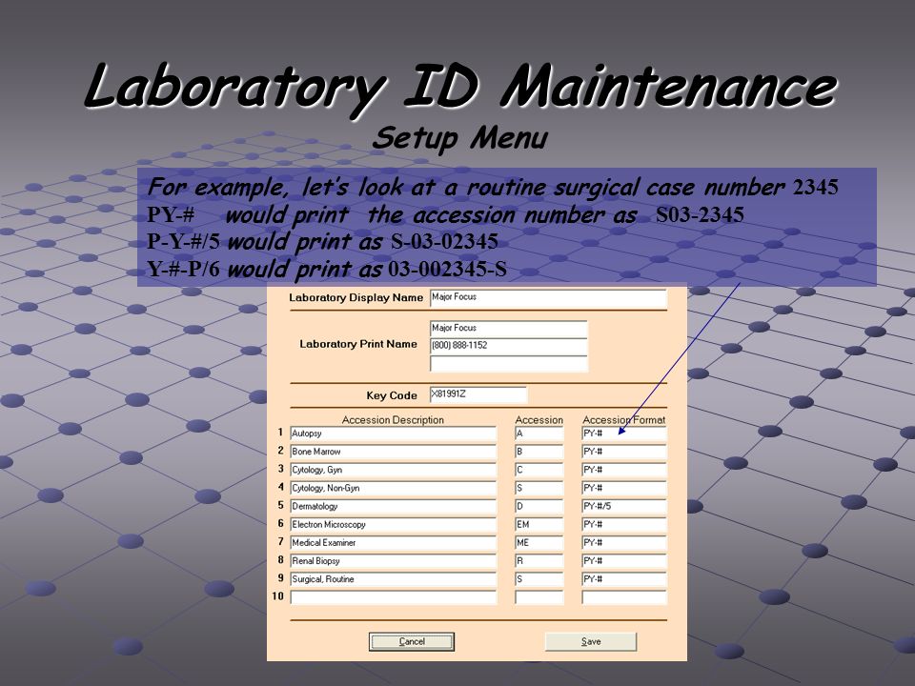This screenshot has width=915, height=686.
Task: Click the empty third print name line
Action: click(508, 363)
